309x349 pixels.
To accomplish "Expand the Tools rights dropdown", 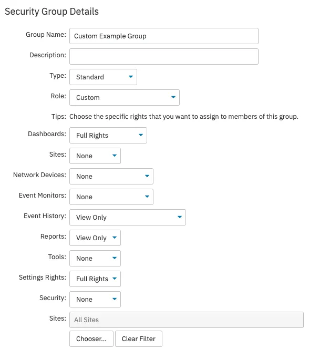I will pyautogui.click(x=95, y=258).
